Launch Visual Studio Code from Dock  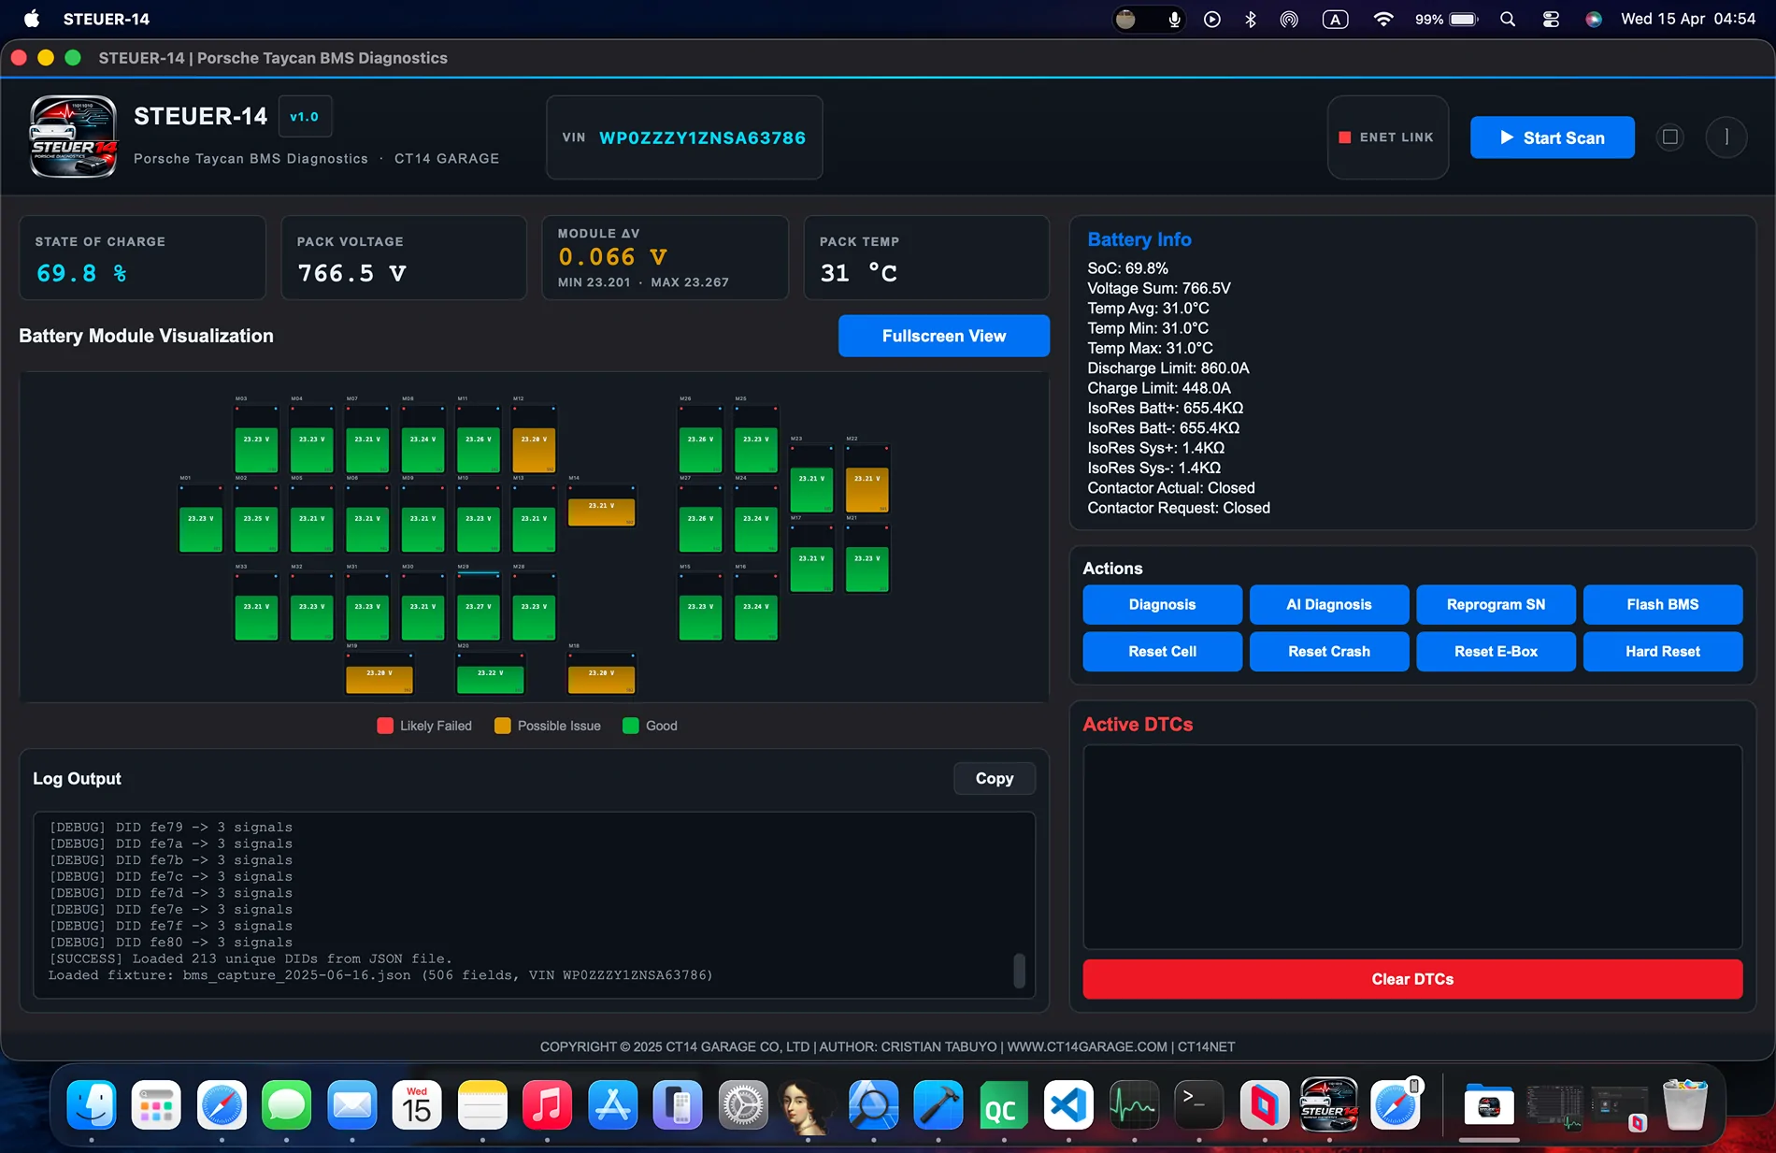click(x=1068, y=1105)
